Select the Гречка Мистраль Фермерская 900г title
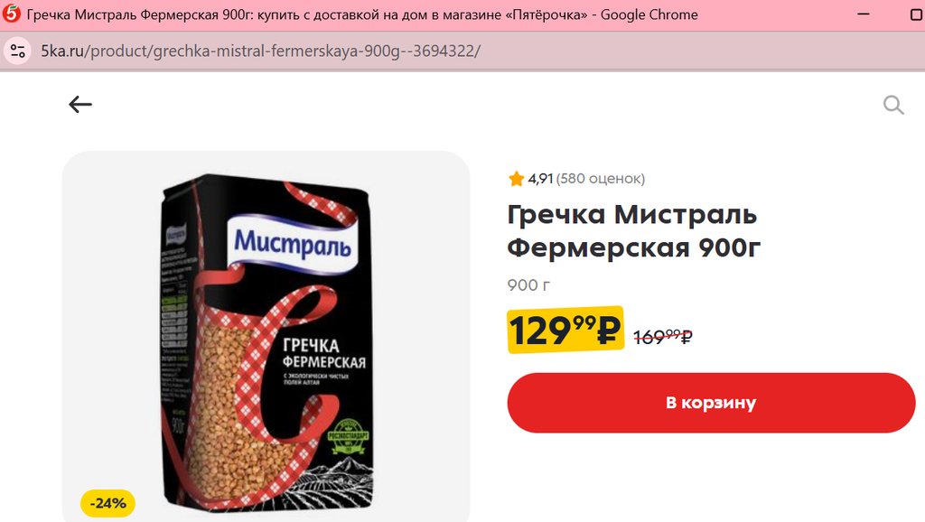 click(633, 230)
